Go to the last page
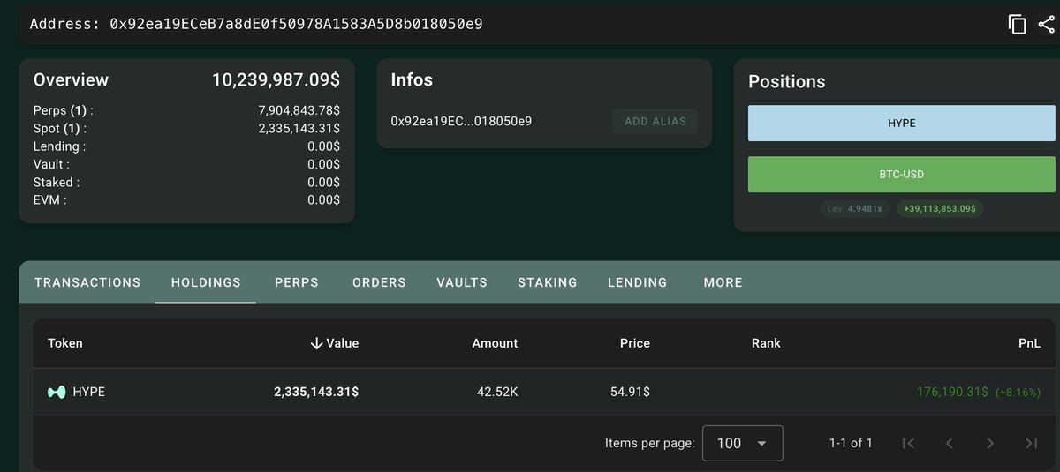Image resolution: width=1060 pixels, height=472 pixels. click(x=1031, y=443)
